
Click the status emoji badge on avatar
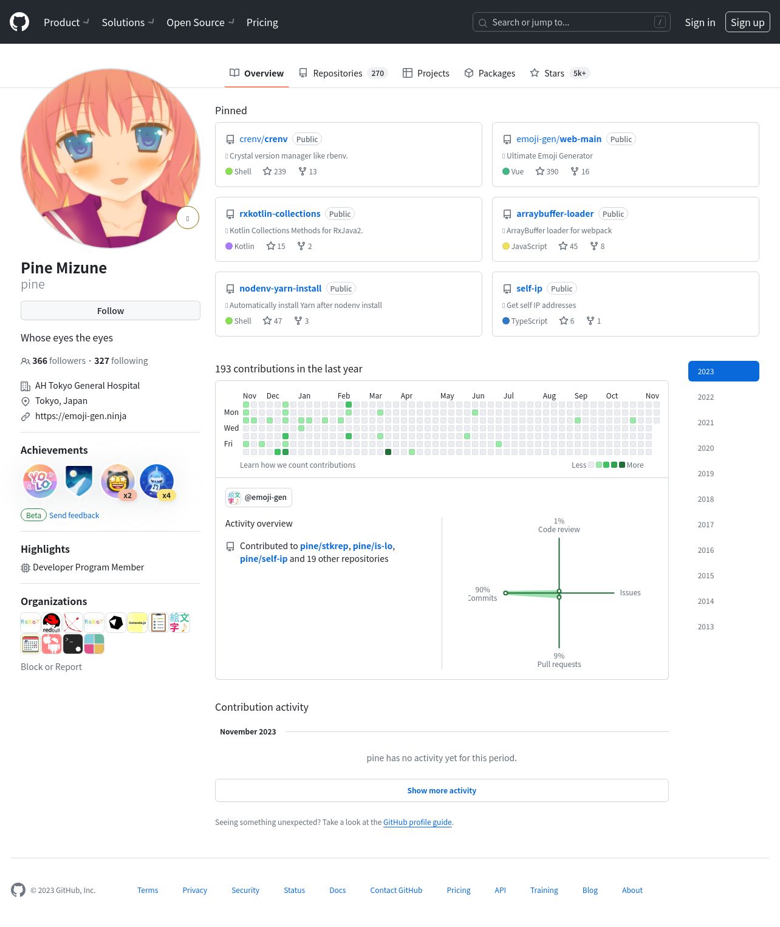pos(188,218)
